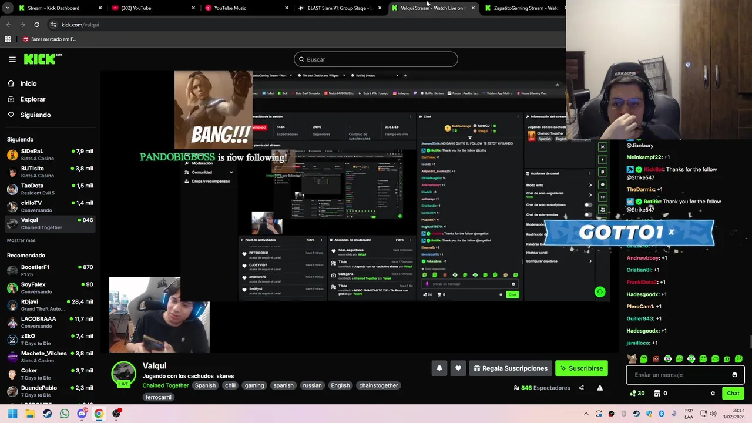Screen dimensions: 752x423
Task: Click the viewers count icon
Action: pyautogui.click(x=516, y=388)
